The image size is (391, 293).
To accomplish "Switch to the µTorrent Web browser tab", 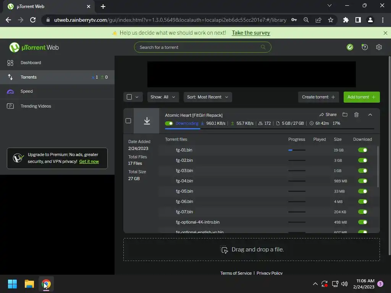I will 48,6.
